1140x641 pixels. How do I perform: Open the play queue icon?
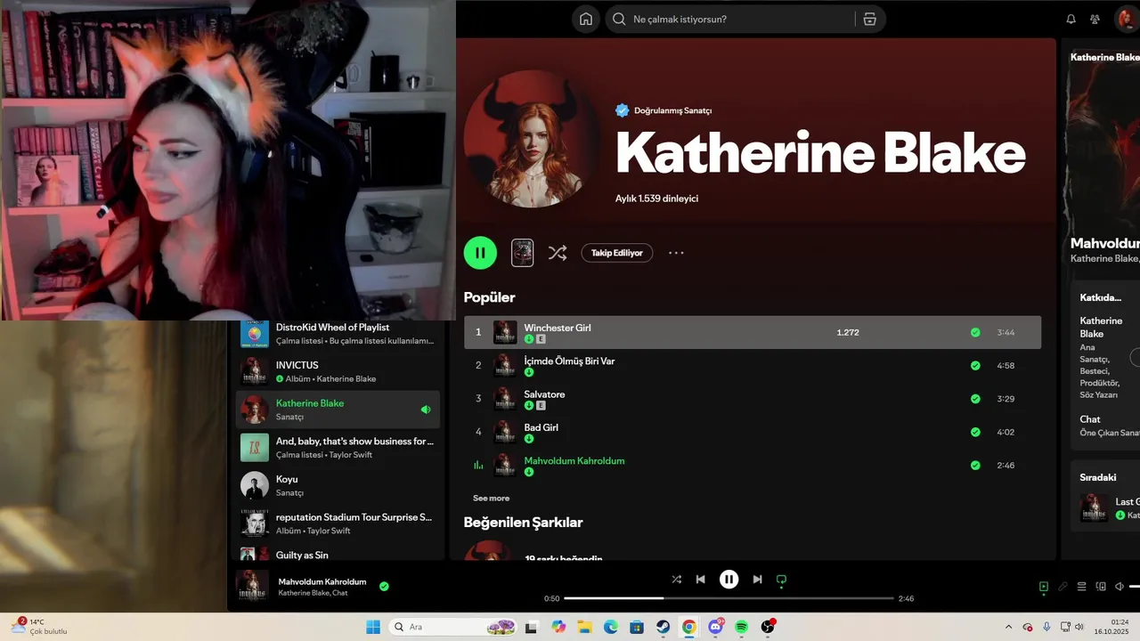[1082, 587]
